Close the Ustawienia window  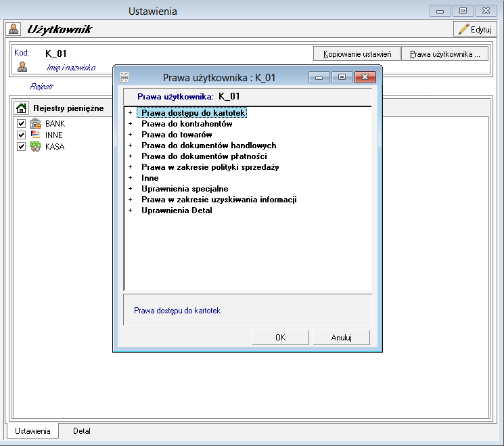pos(486,11)
